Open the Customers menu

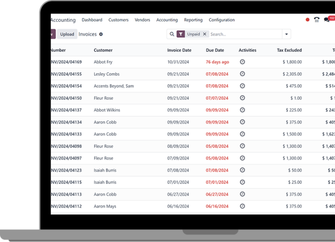tap(118, 20)
